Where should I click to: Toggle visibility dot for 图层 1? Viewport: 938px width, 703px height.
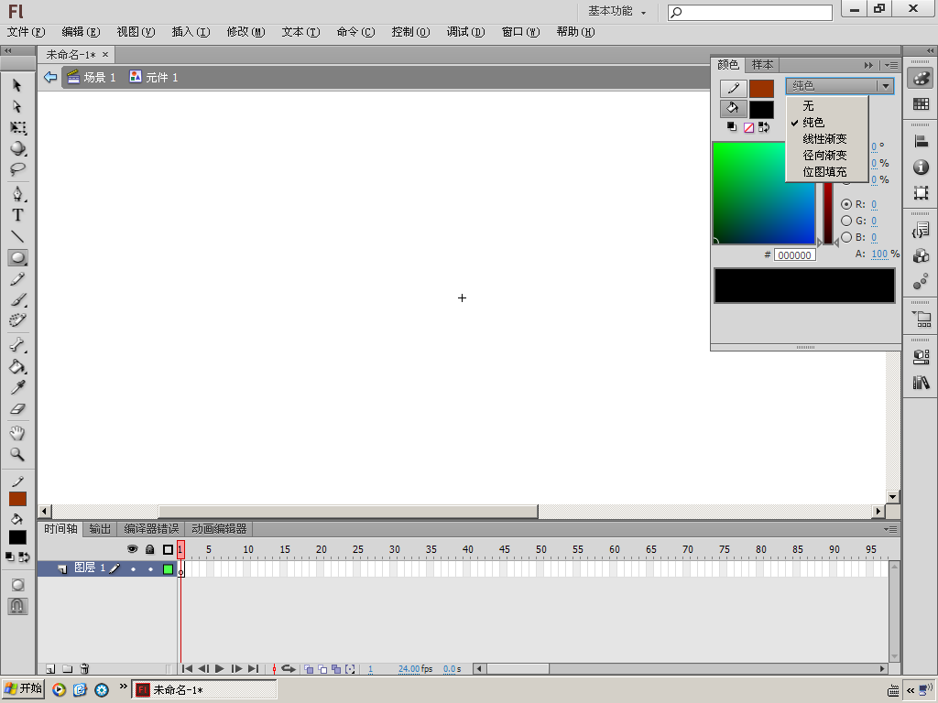[x=133, y=569]
